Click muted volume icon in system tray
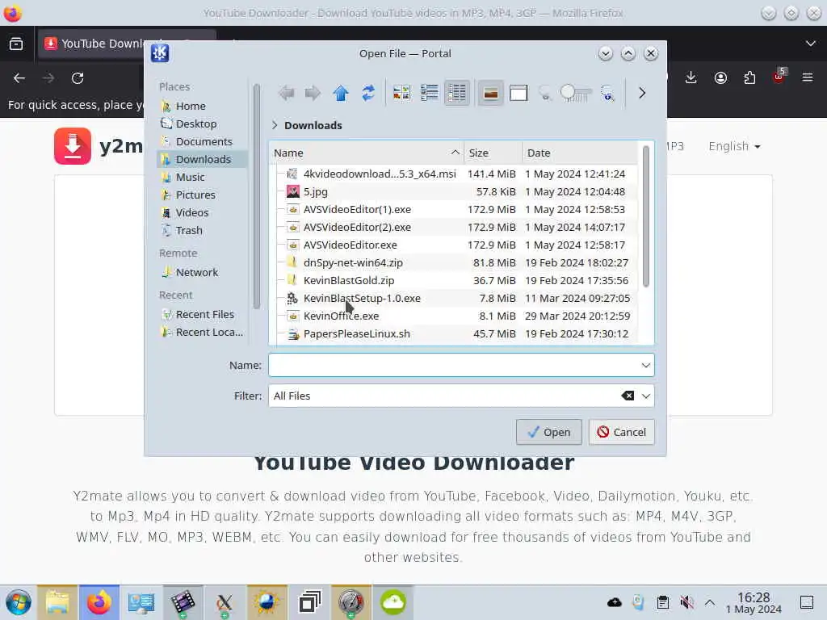 [686, 602]
